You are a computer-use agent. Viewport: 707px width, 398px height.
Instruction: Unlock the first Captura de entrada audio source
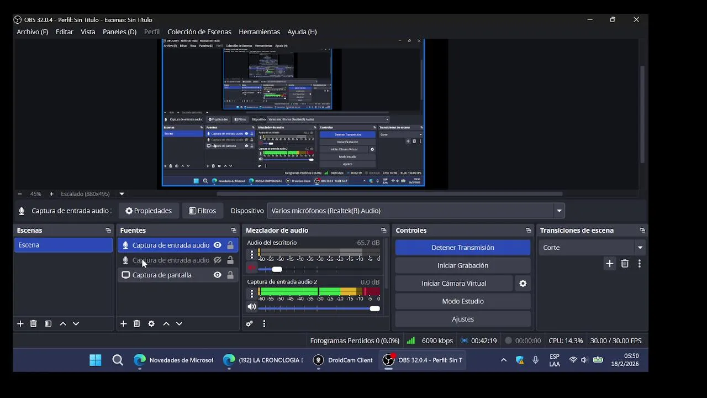click(230, 245)
